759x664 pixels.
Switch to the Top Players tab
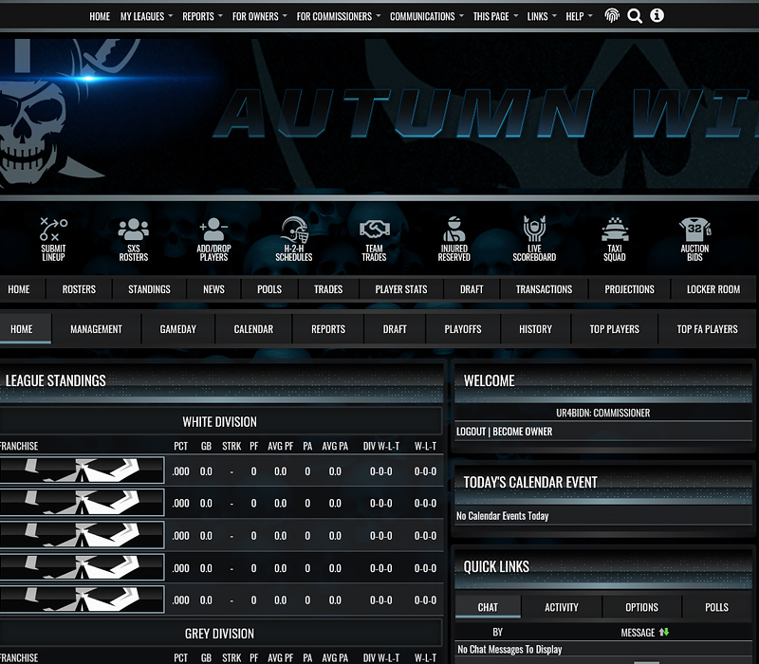click(614, 328)
